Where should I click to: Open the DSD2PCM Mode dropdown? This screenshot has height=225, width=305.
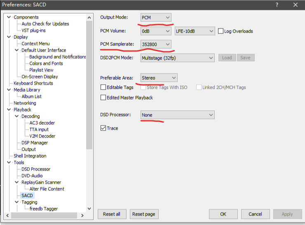click(177, 58)
